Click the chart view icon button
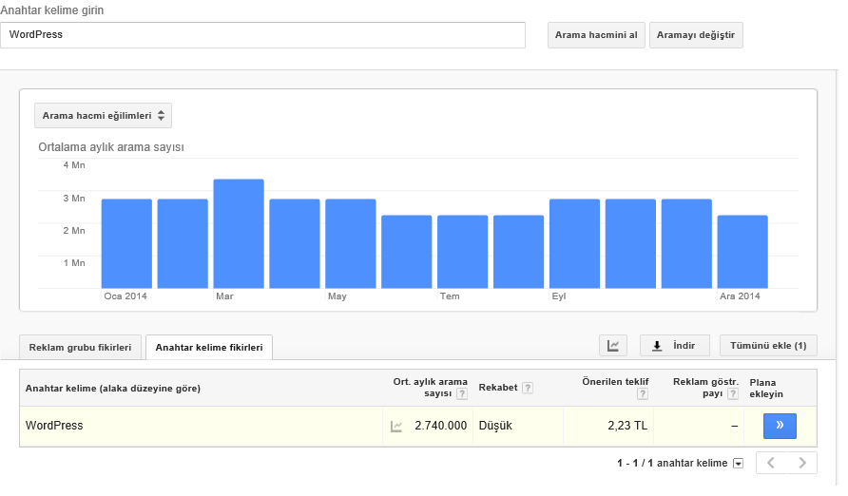This screenshot has height=496, width=848. tap(613, 346)
